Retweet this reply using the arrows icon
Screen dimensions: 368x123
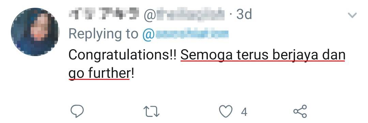coord(151,111)
